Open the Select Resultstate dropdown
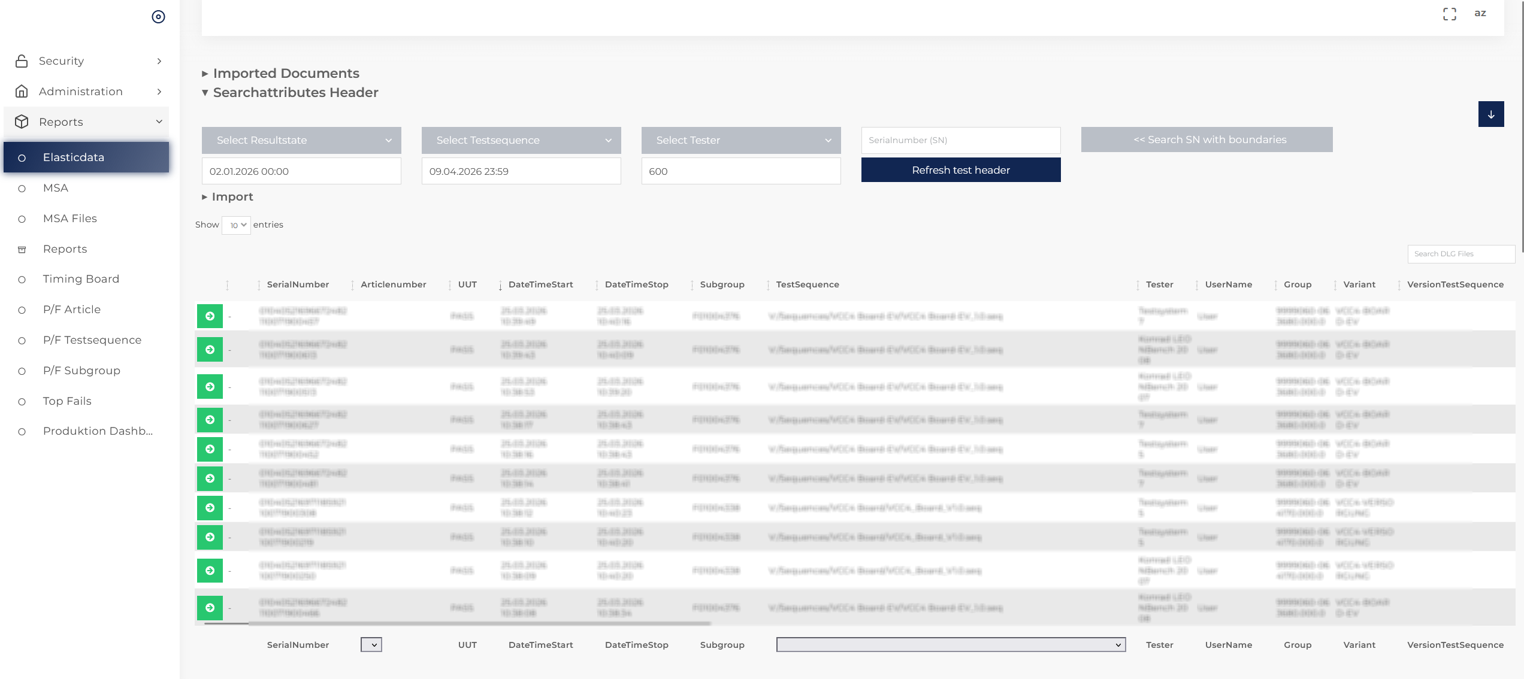Image resolution: width=1524 pixels, height=679 pixels. [301, 140]
